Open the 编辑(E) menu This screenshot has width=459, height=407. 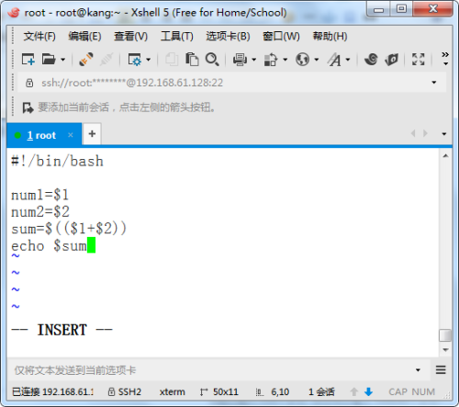tap(84, 36)
